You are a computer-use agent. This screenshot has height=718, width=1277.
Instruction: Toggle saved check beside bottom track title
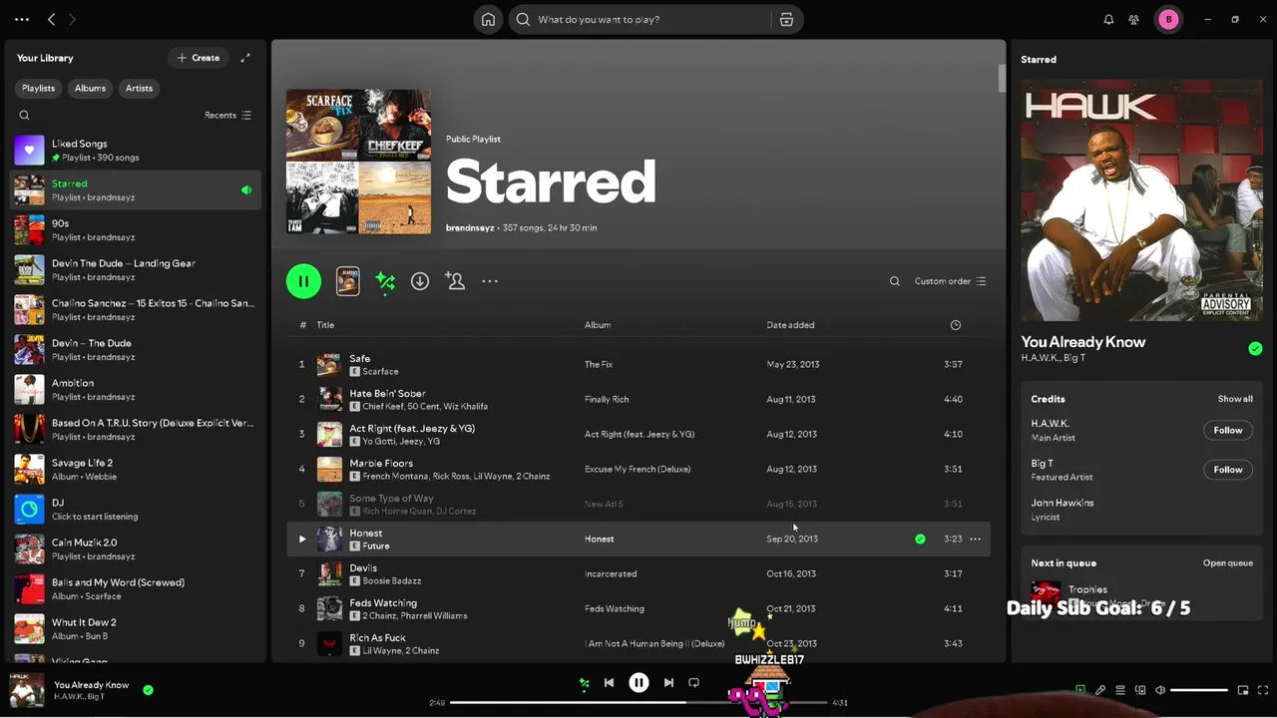click(148, 689)
